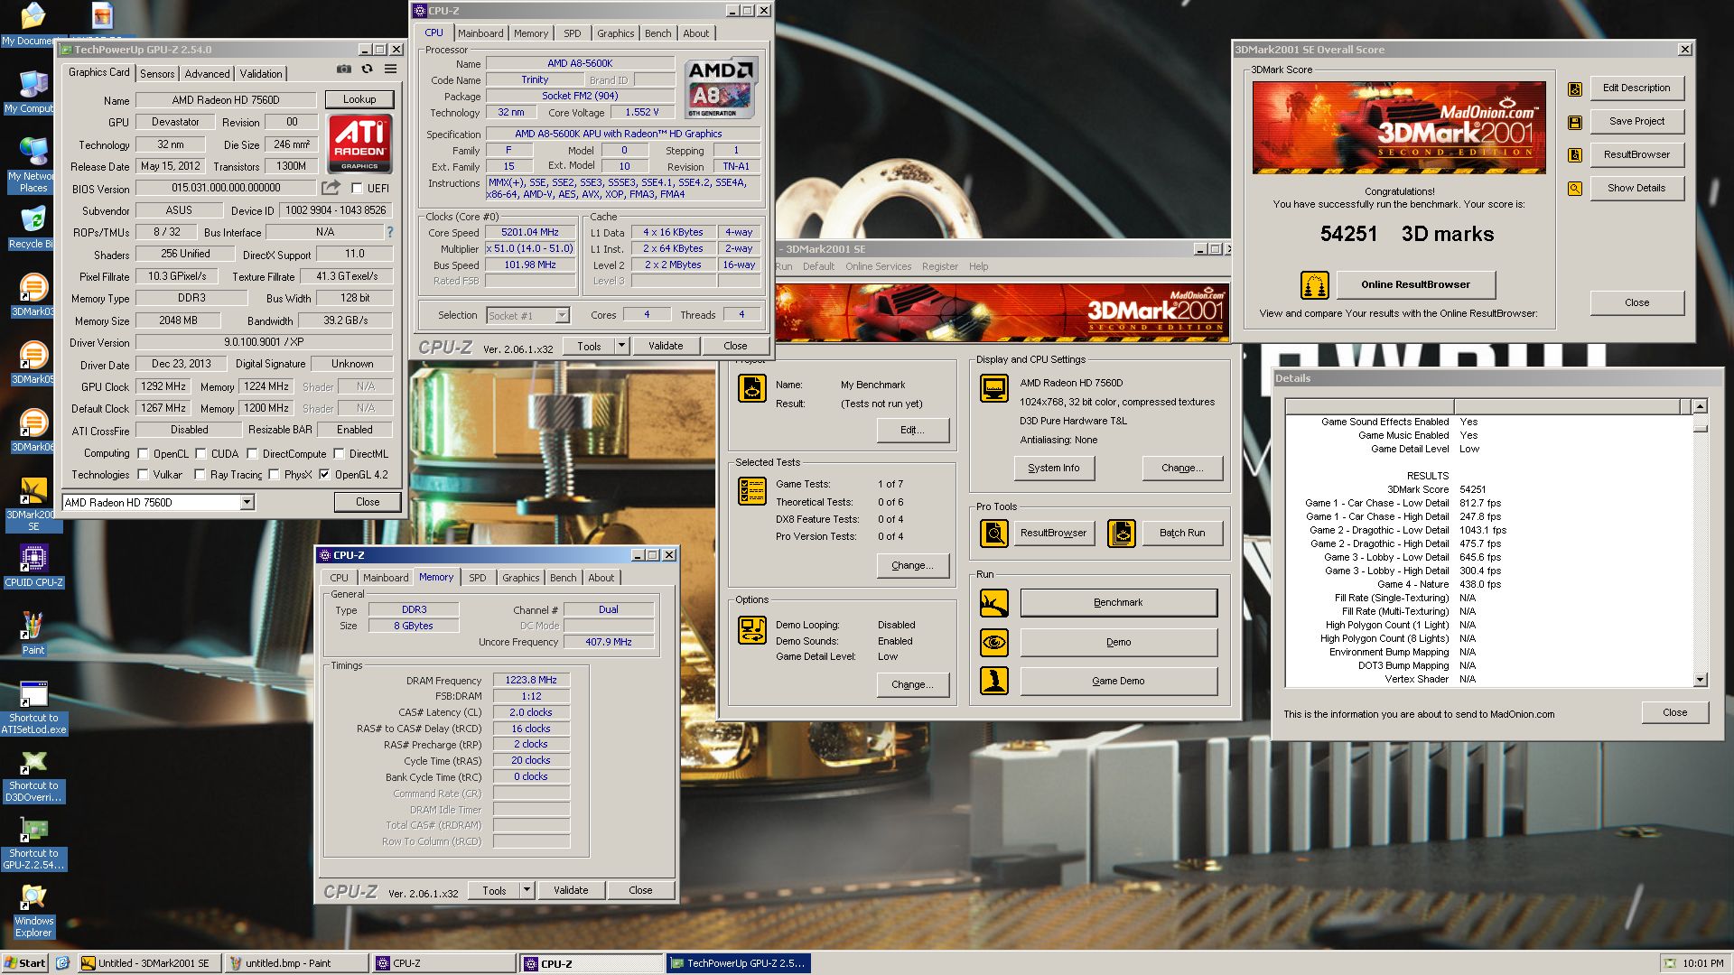This screenshot has width=1734, height=975.
Task: Click the Bus Interface question mark
Action: [x=389, y=232]
